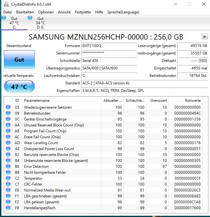This screenshot has width=210, height=217.
Task: Click status orb for Unbenutzte reservierte Blöcke
Action: pyautogui.click(x=8, y=160)
